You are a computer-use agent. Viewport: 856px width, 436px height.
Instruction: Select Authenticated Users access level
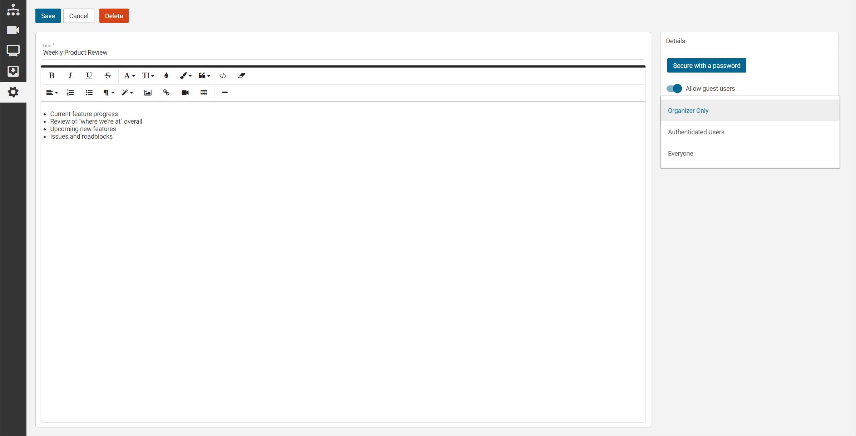pyautogui.click(x=696, y=132)
